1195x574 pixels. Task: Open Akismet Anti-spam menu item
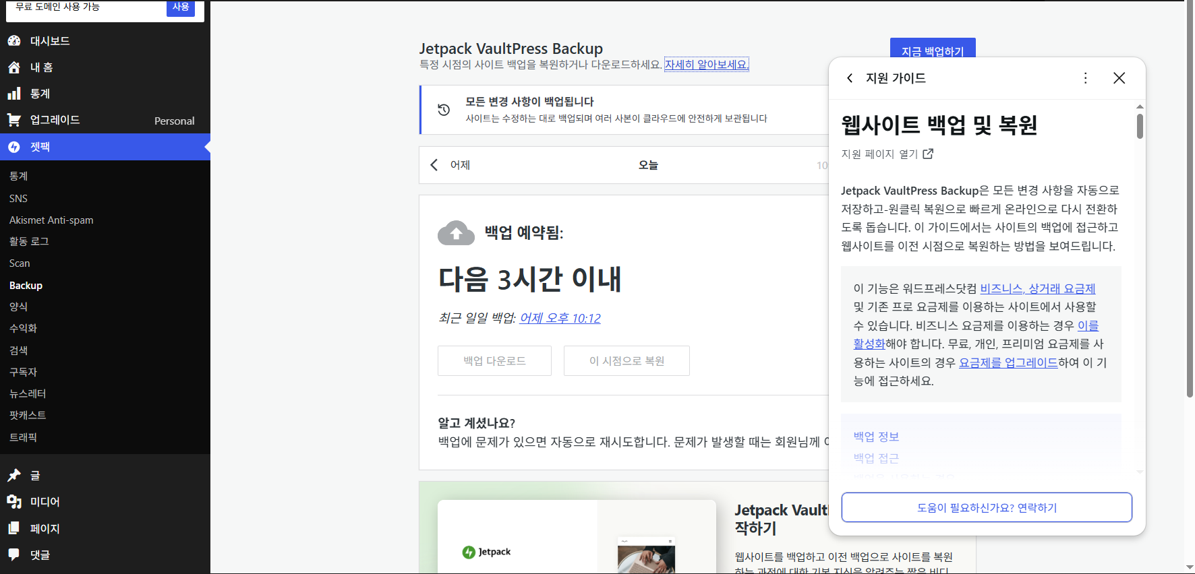pos(51,220)
